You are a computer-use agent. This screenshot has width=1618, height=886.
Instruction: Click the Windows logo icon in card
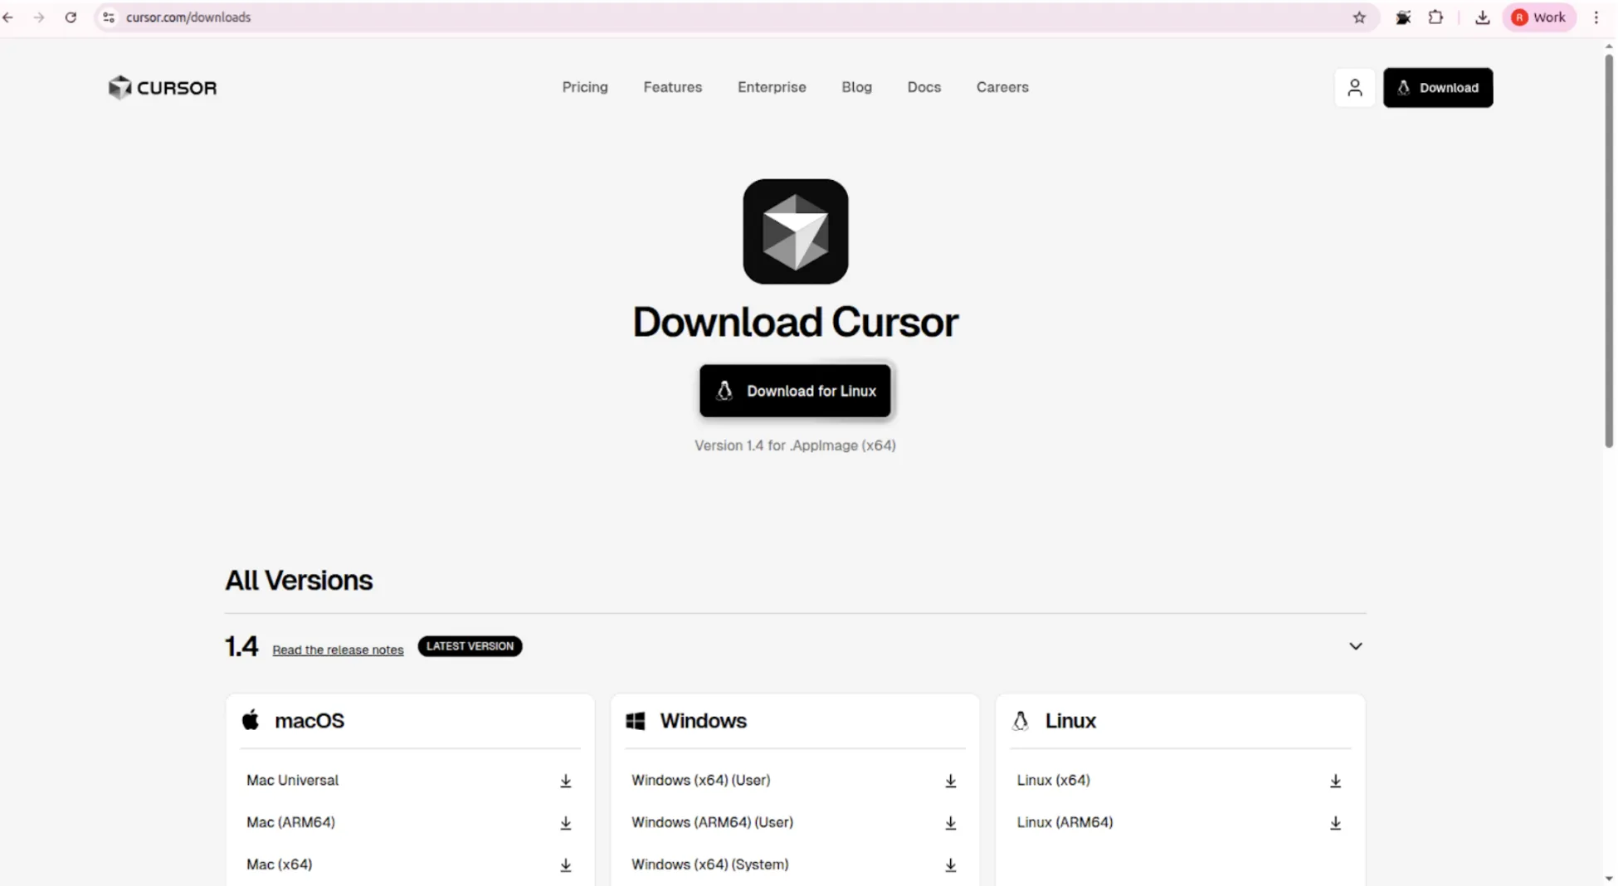(636, 721)
